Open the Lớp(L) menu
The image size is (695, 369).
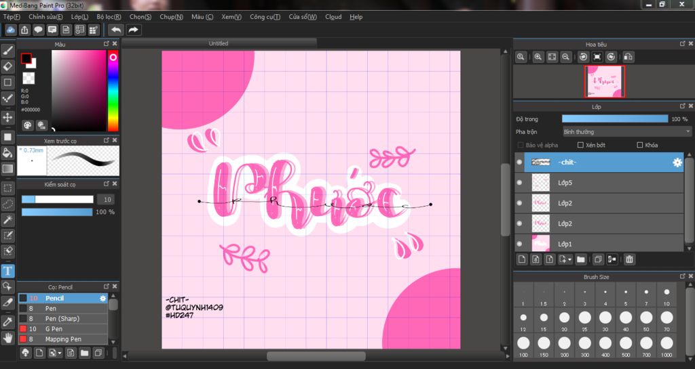[x=80, y=17]
